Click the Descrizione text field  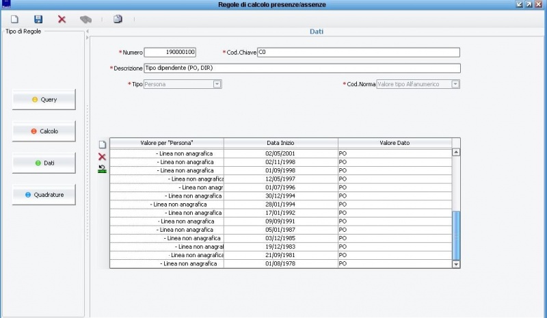[302, 68]
